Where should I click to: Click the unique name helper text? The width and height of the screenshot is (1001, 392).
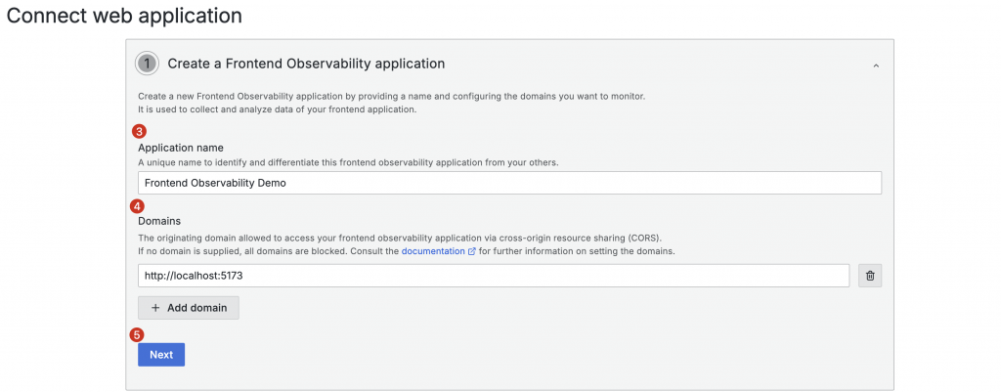(348, 162)
